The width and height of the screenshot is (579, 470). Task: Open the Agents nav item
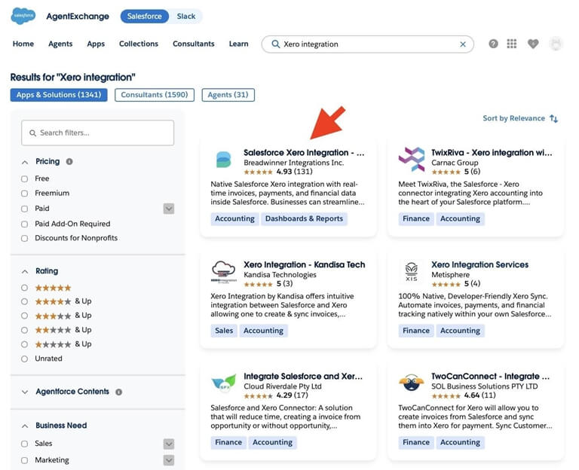(60, 44)
